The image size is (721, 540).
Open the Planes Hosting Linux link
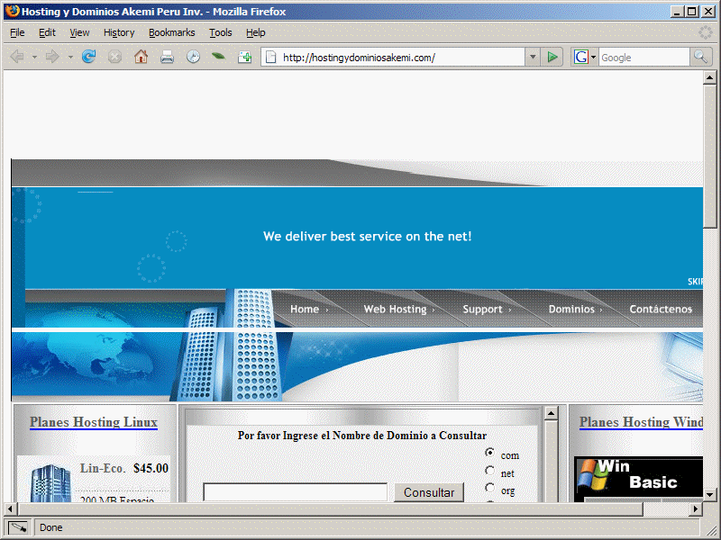click(93, 422)
